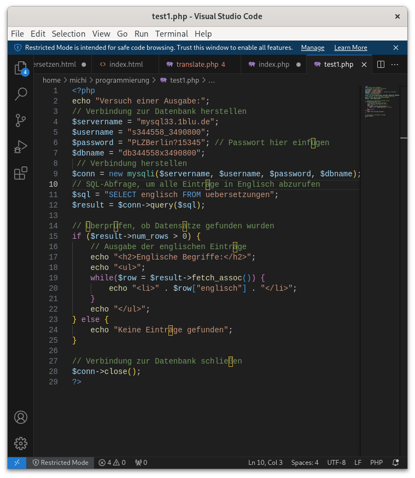415x478 pixels.
Task: Open the View menu
Action: [x=101, y=34]
